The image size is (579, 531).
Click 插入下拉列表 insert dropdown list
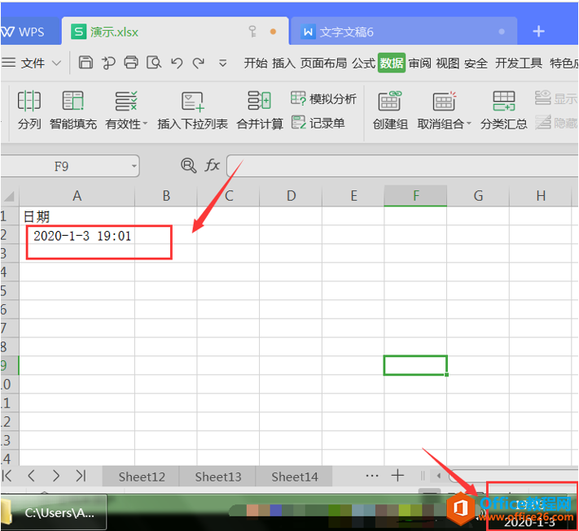click(192, 111)
